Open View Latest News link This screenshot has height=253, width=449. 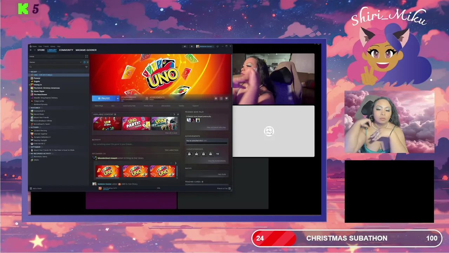click(172, 150)
